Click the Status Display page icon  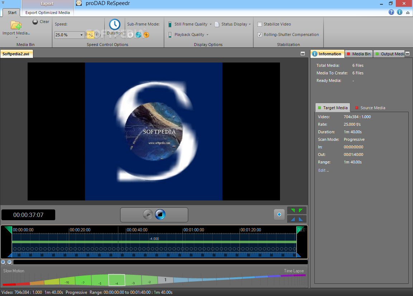pos(217,24)
